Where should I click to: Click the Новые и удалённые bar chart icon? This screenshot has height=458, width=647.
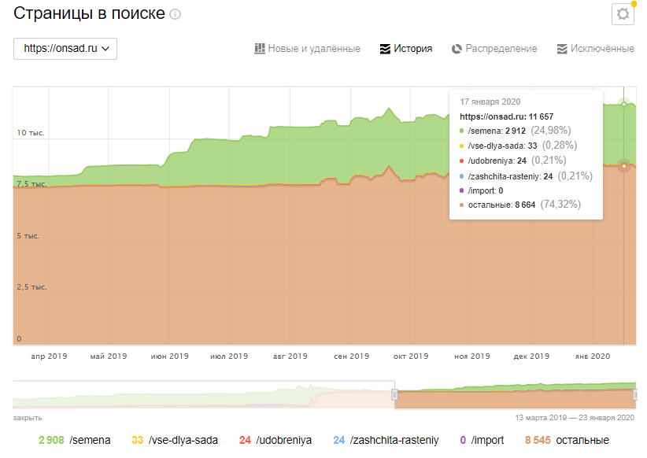click(x=260, y=49)
